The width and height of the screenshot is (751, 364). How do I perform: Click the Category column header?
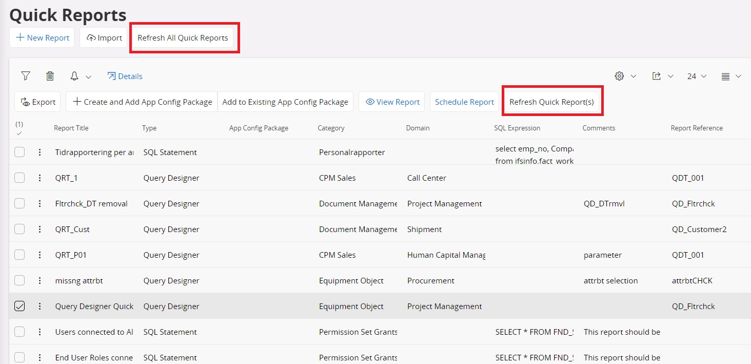coord(331,128)
